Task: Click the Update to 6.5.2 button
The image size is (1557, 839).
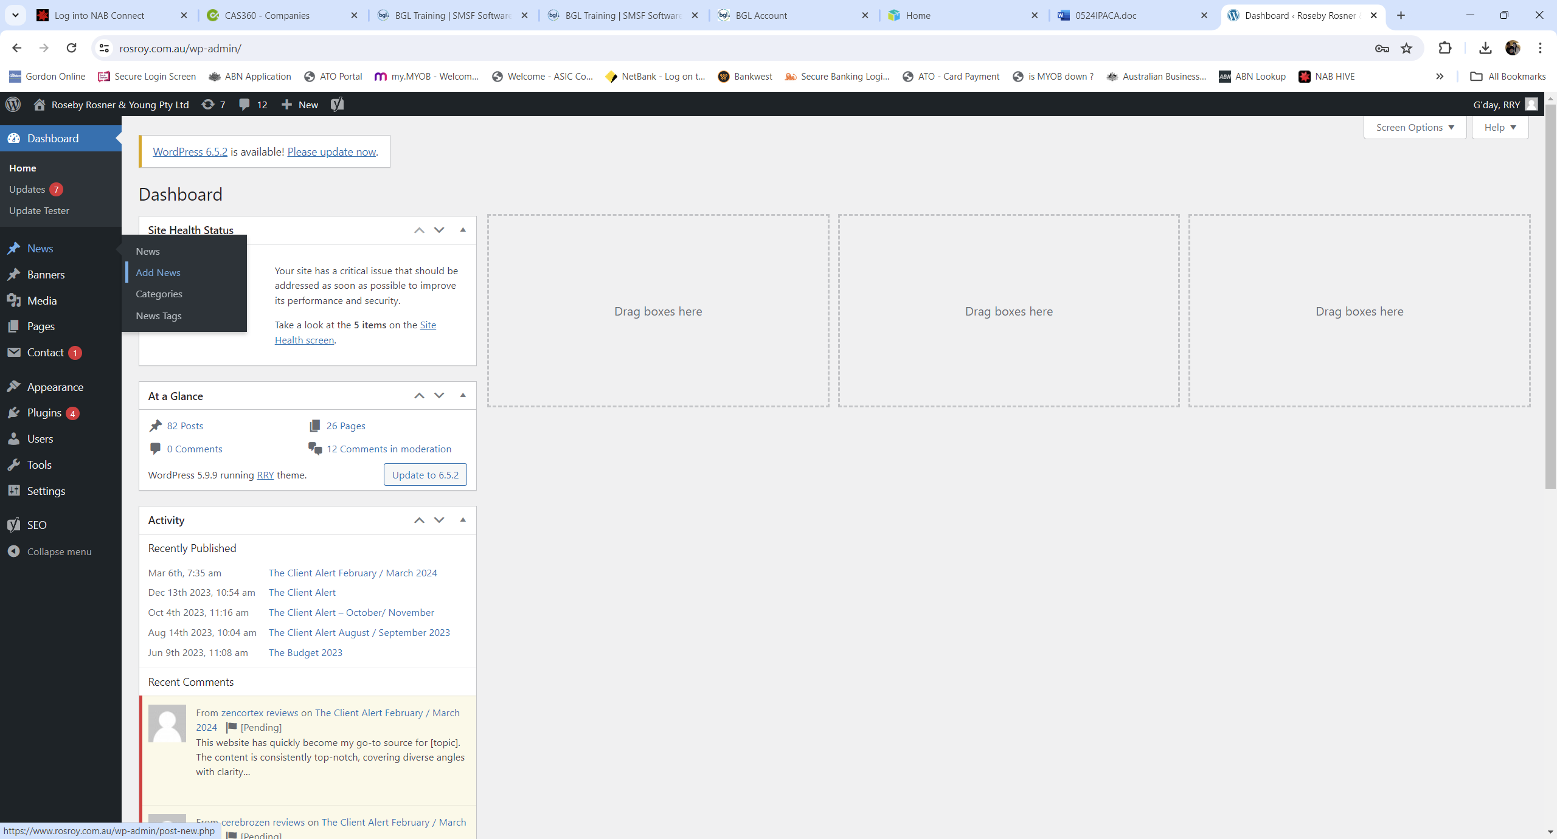Action: (x=425, y=475)
